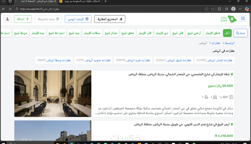Click the 50,000 ريال/سنوي price
Screen dimensions: 251x144
point(220,86)
